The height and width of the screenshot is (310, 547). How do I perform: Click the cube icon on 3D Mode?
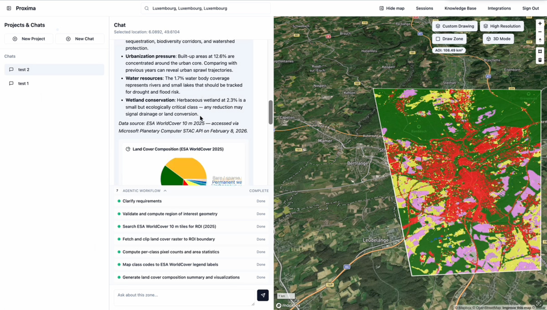pos(489,39)
